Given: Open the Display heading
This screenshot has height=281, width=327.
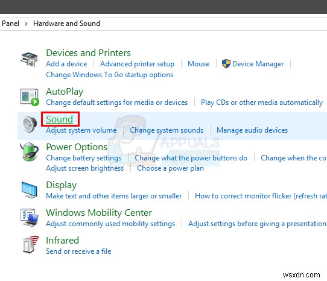Looking at the screenshot, I should 62,185.
